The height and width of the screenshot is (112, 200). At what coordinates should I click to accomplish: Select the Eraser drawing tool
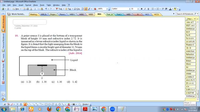tap(12, 104)
